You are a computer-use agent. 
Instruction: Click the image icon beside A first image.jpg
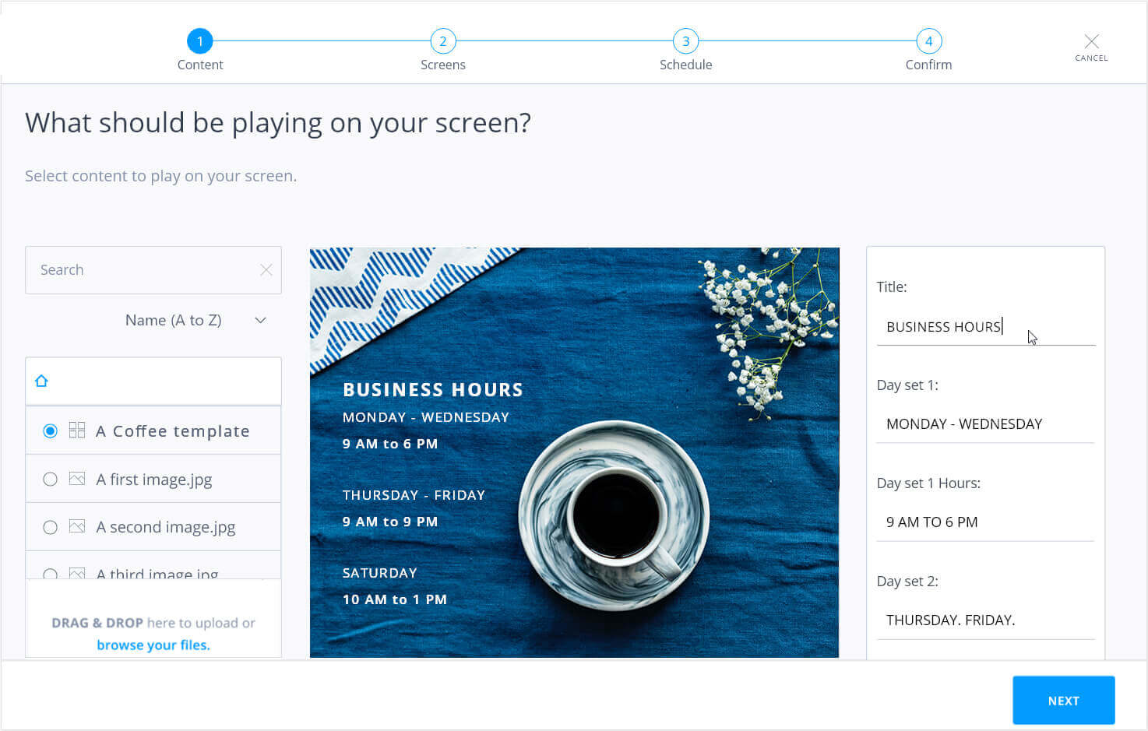(x=77, y=479)
